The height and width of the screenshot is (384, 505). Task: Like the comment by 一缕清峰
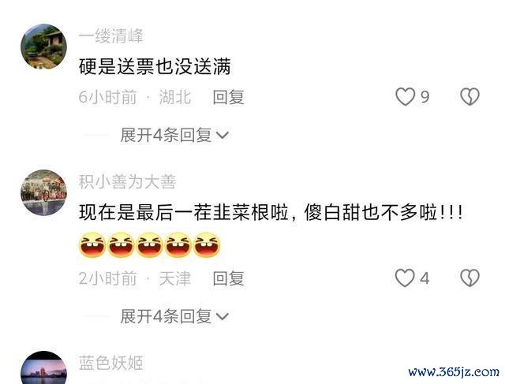405,96
